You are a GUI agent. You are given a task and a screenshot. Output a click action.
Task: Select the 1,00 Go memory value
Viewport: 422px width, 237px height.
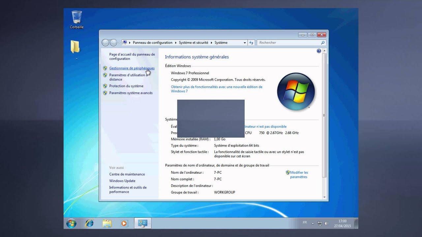tap(220, 139)
